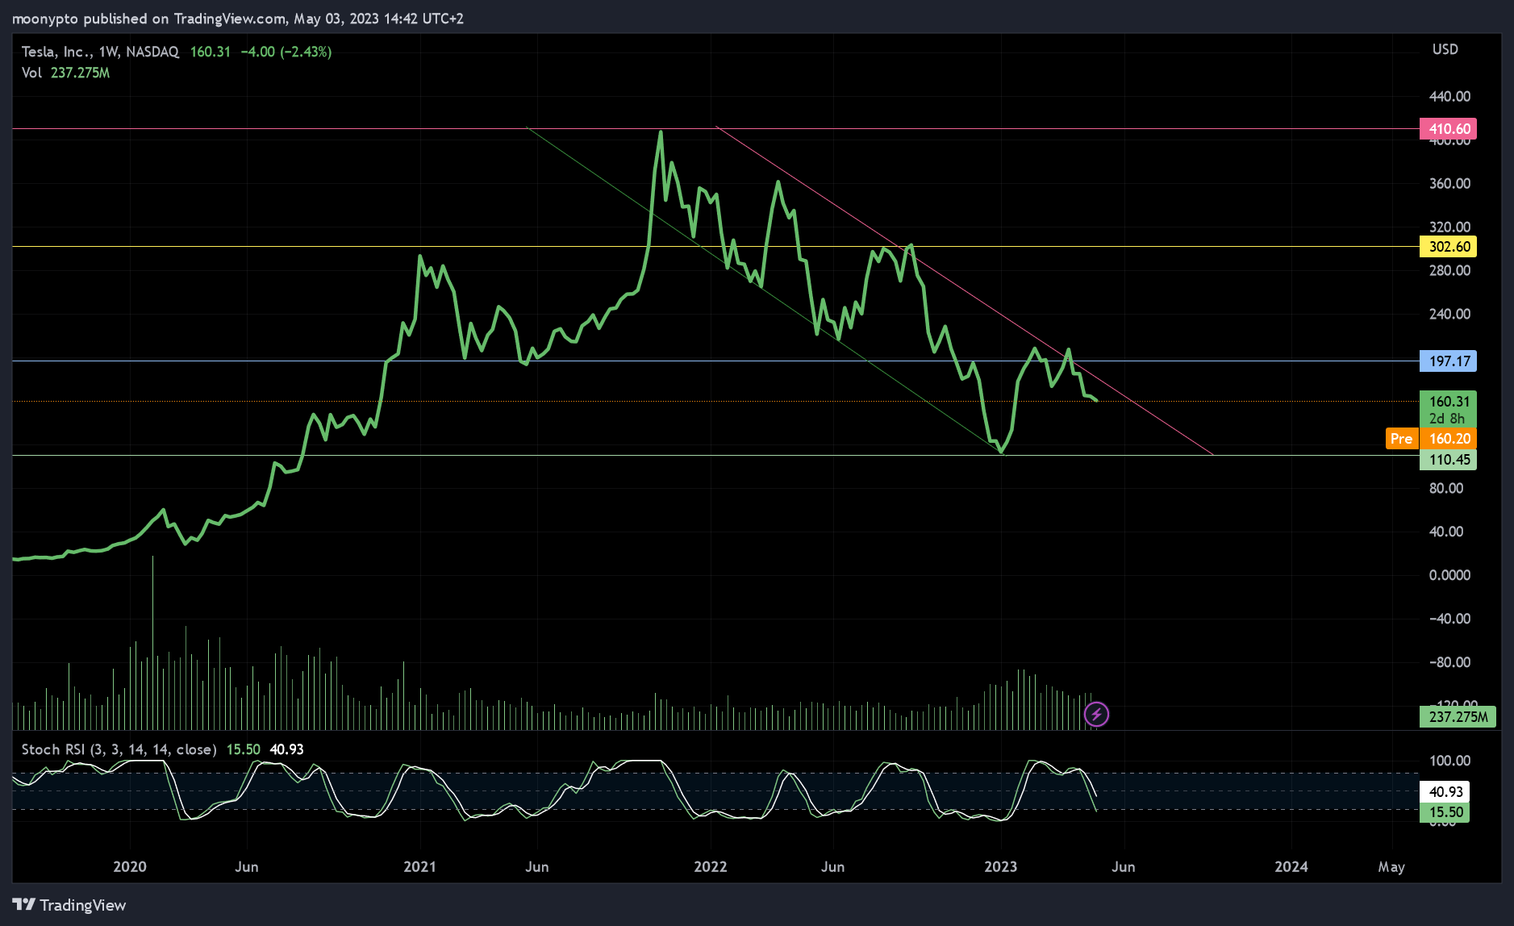
Task: Click the 2021 time axis label
Action: [419, 866]
